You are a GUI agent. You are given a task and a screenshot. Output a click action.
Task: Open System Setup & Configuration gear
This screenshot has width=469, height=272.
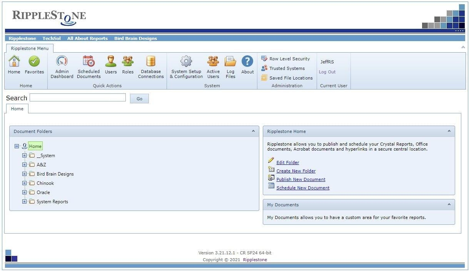(186, 61)
